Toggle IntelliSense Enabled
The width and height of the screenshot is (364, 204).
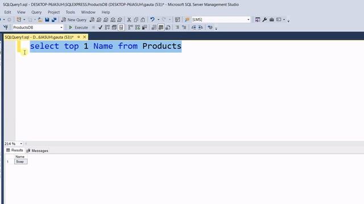tap(121, 27)
